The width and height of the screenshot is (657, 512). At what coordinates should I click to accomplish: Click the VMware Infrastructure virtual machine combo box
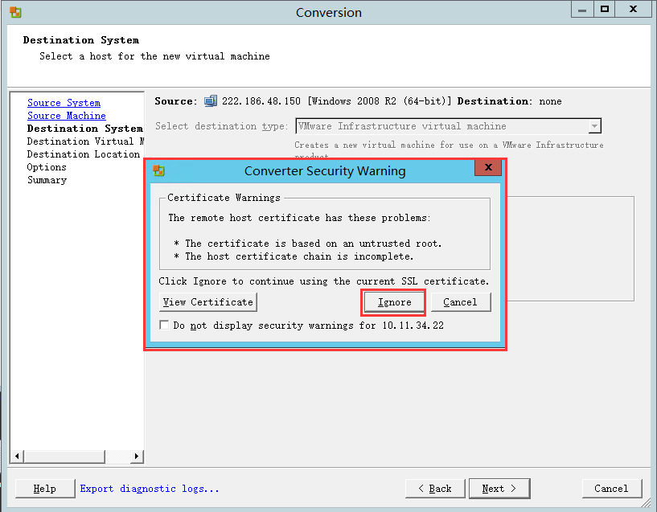point(449,126)
